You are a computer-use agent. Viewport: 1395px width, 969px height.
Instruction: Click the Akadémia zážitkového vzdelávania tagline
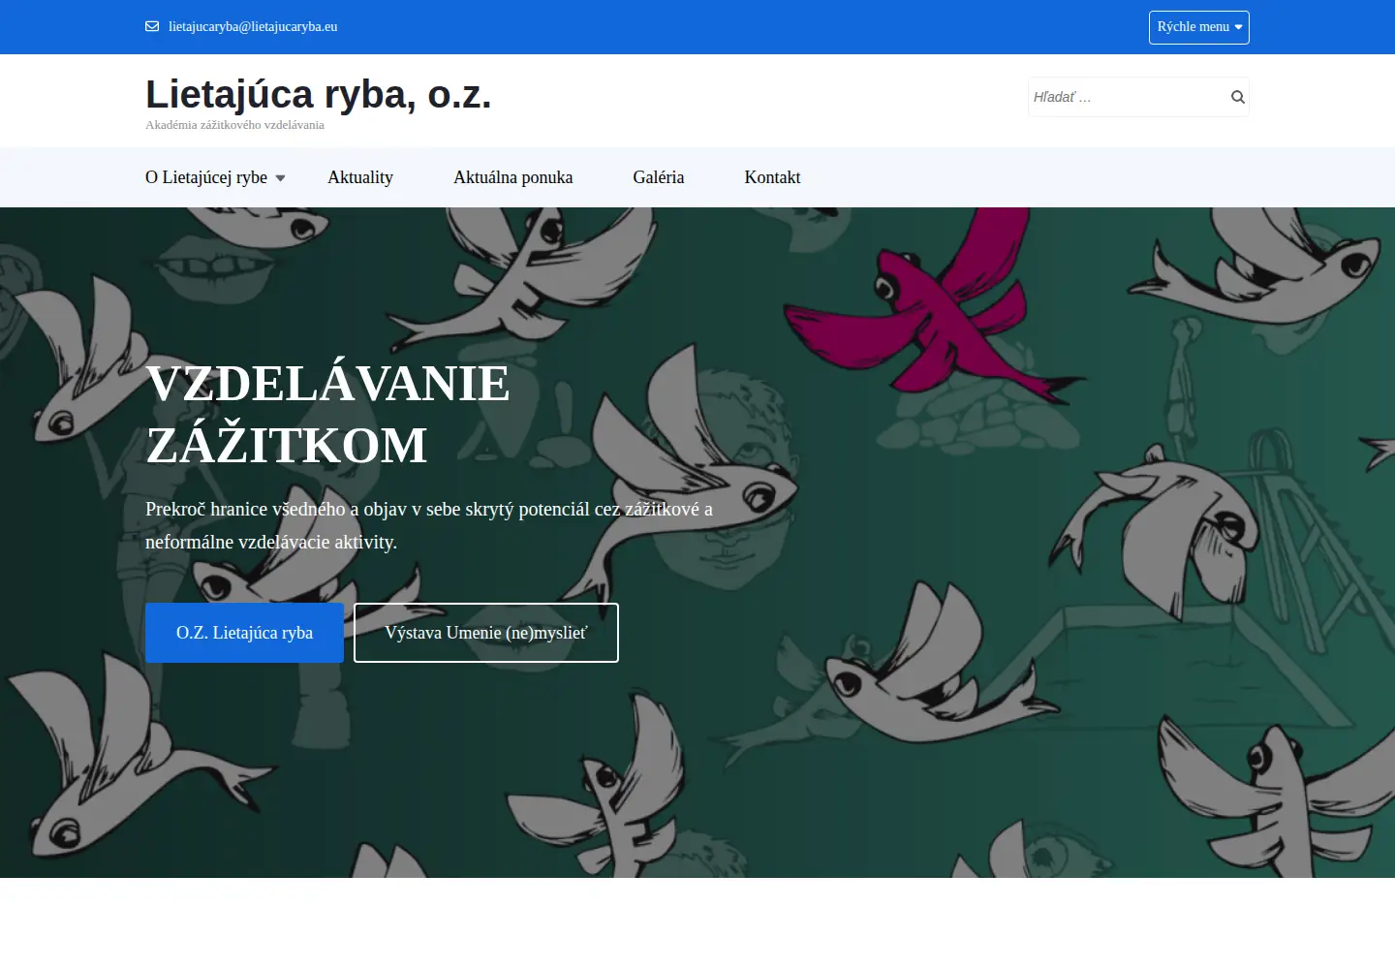pos(234,125)
